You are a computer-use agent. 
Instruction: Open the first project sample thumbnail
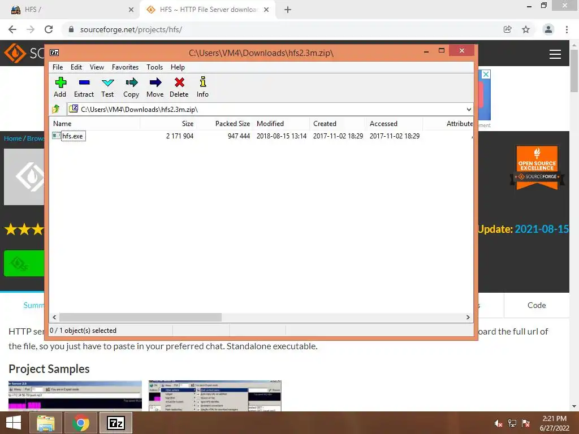coord(75,396)
